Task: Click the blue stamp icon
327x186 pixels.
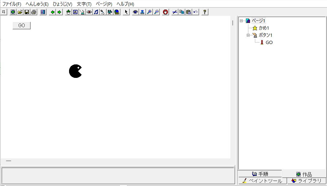Action: pyautogui.click(x=142, y=12)
